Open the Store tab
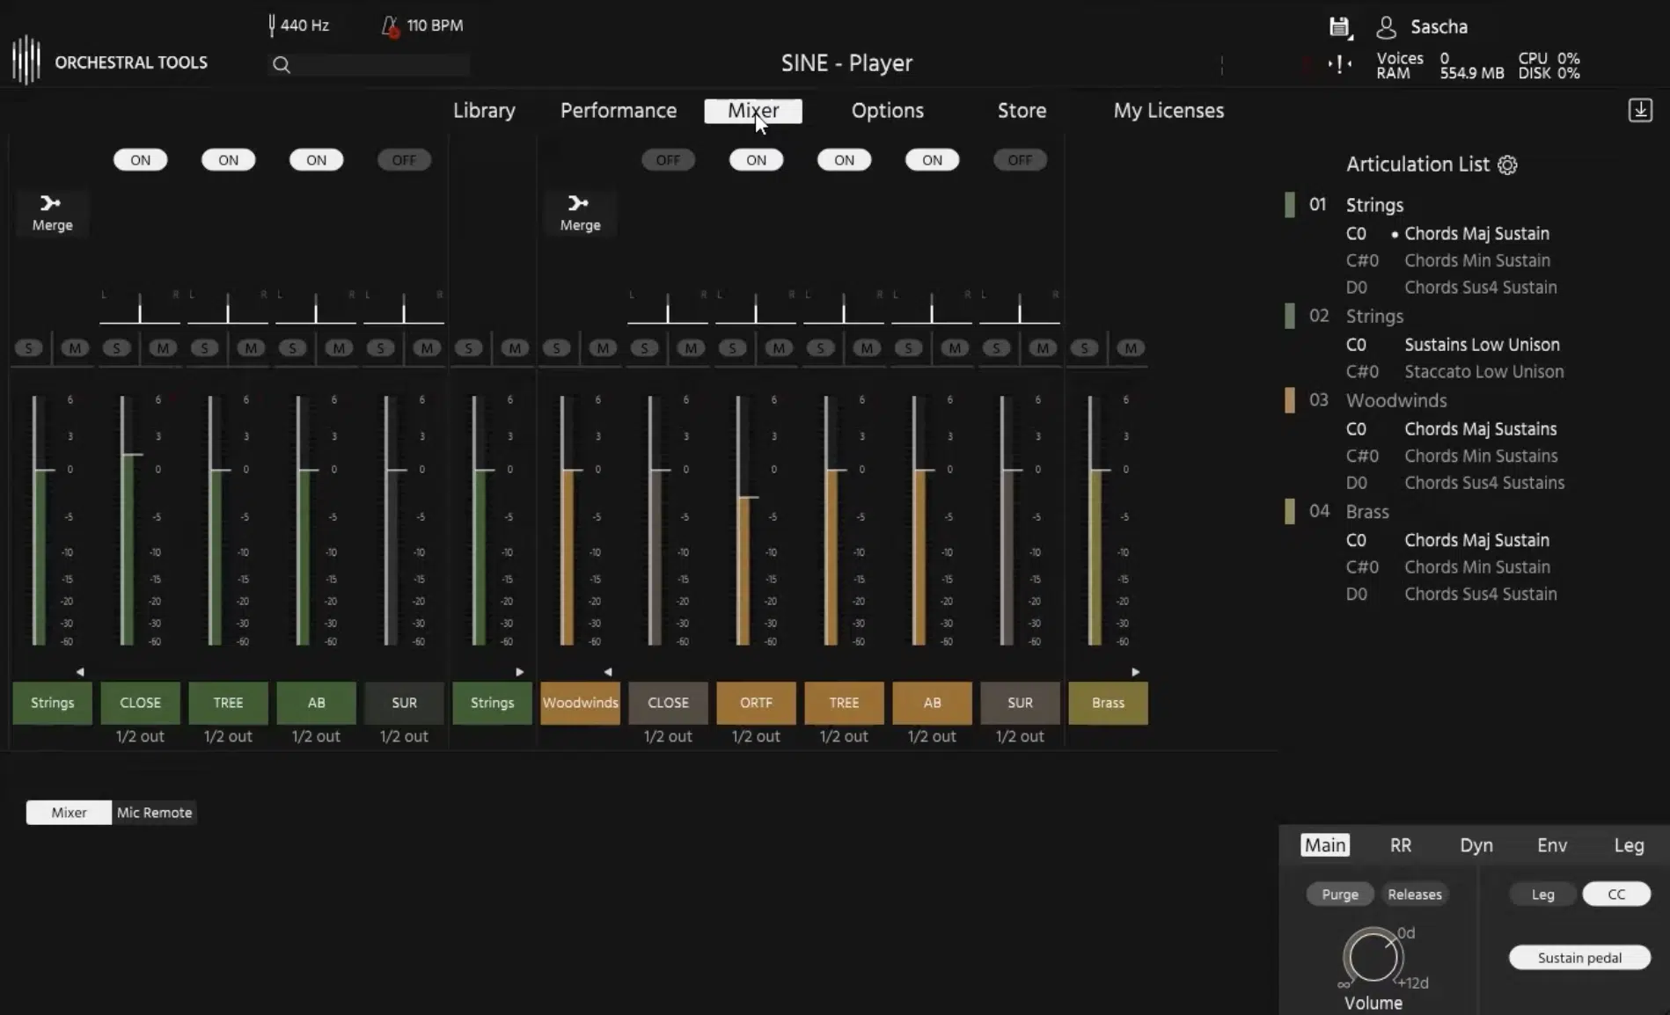Viewport: 1670px width, 1015px height. pos(1022,111)
